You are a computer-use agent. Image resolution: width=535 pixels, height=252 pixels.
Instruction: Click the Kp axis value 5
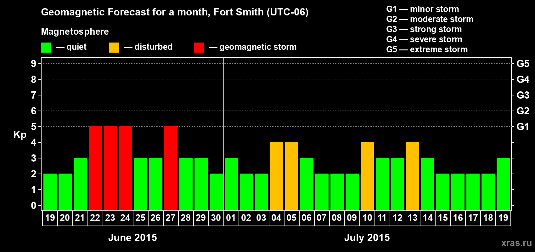tap(33, 127)
